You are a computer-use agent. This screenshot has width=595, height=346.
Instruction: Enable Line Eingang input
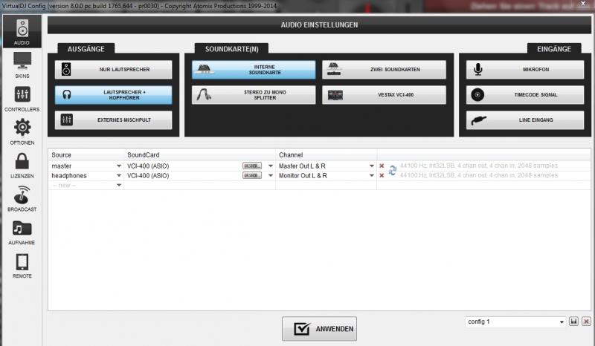click(x=525, y=120)
